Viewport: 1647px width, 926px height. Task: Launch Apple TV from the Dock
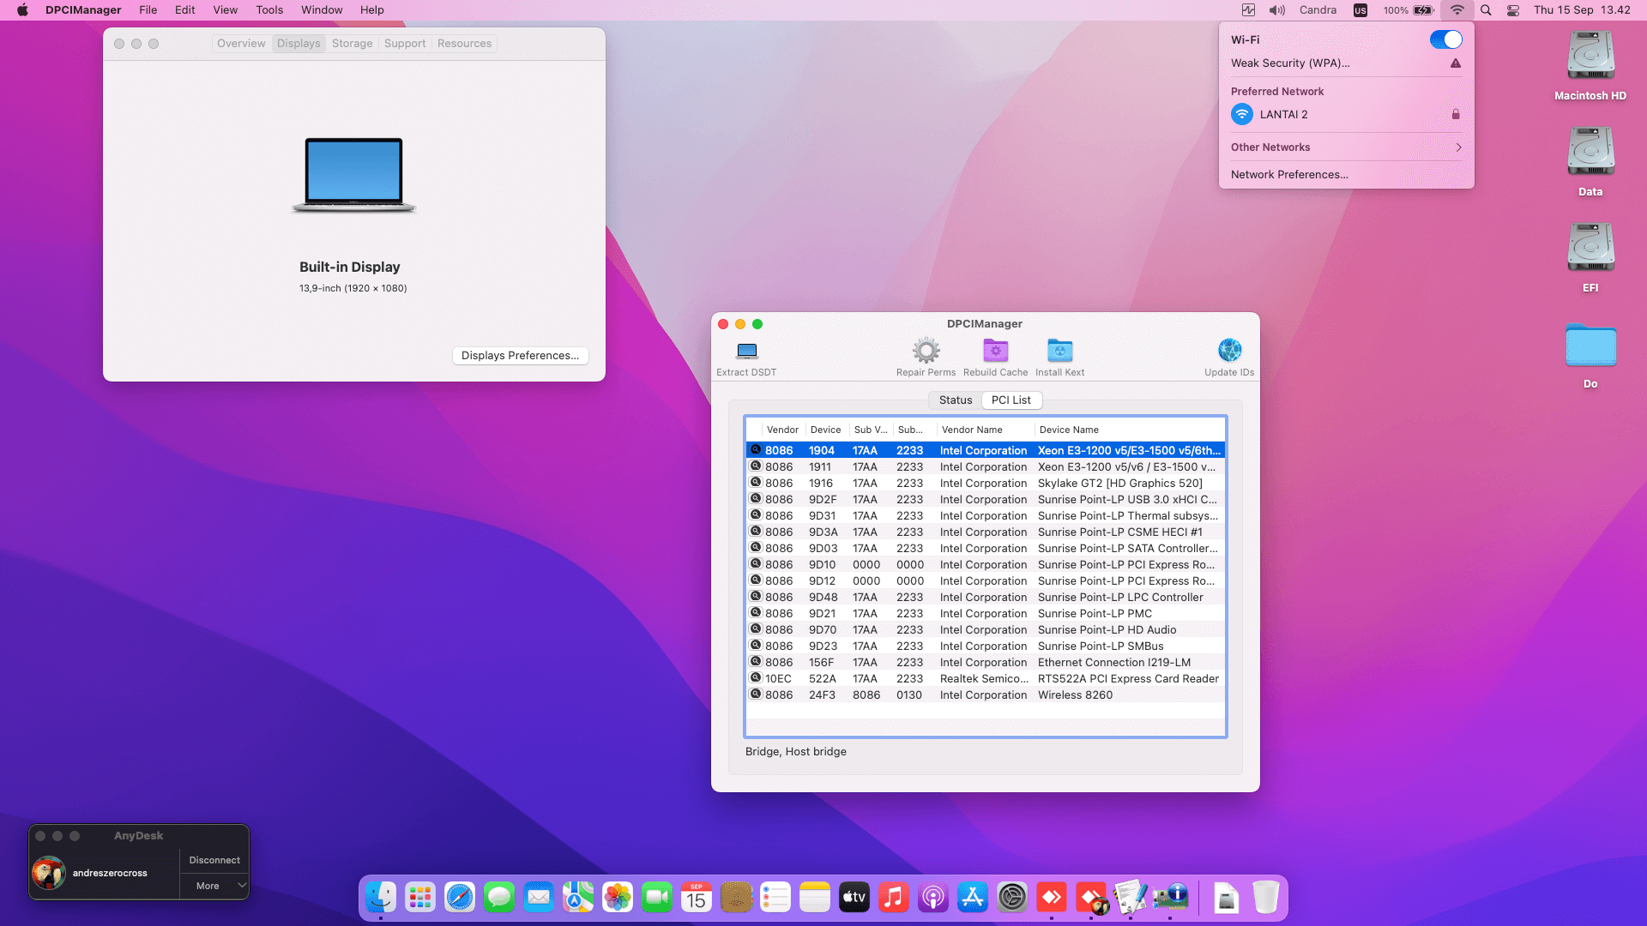pos(854,898)
